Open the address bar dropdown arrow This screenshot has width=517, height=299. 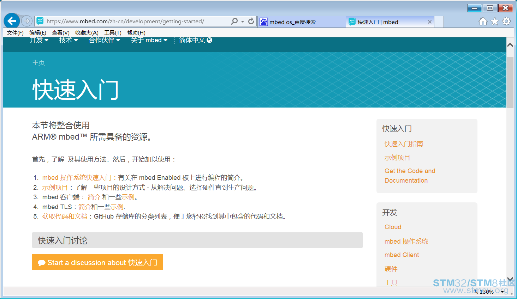243,22
